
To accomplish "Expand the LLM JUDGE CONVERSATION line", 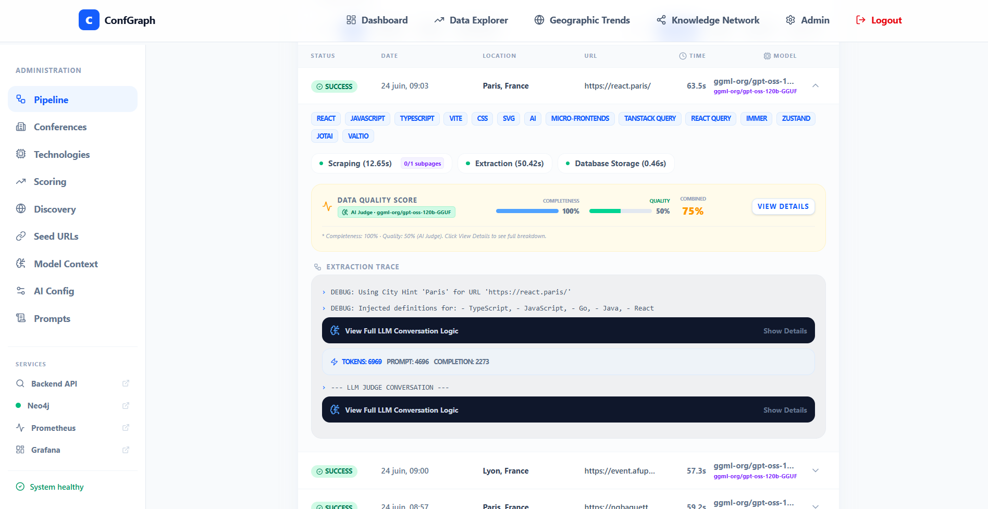I will [386, 388].
